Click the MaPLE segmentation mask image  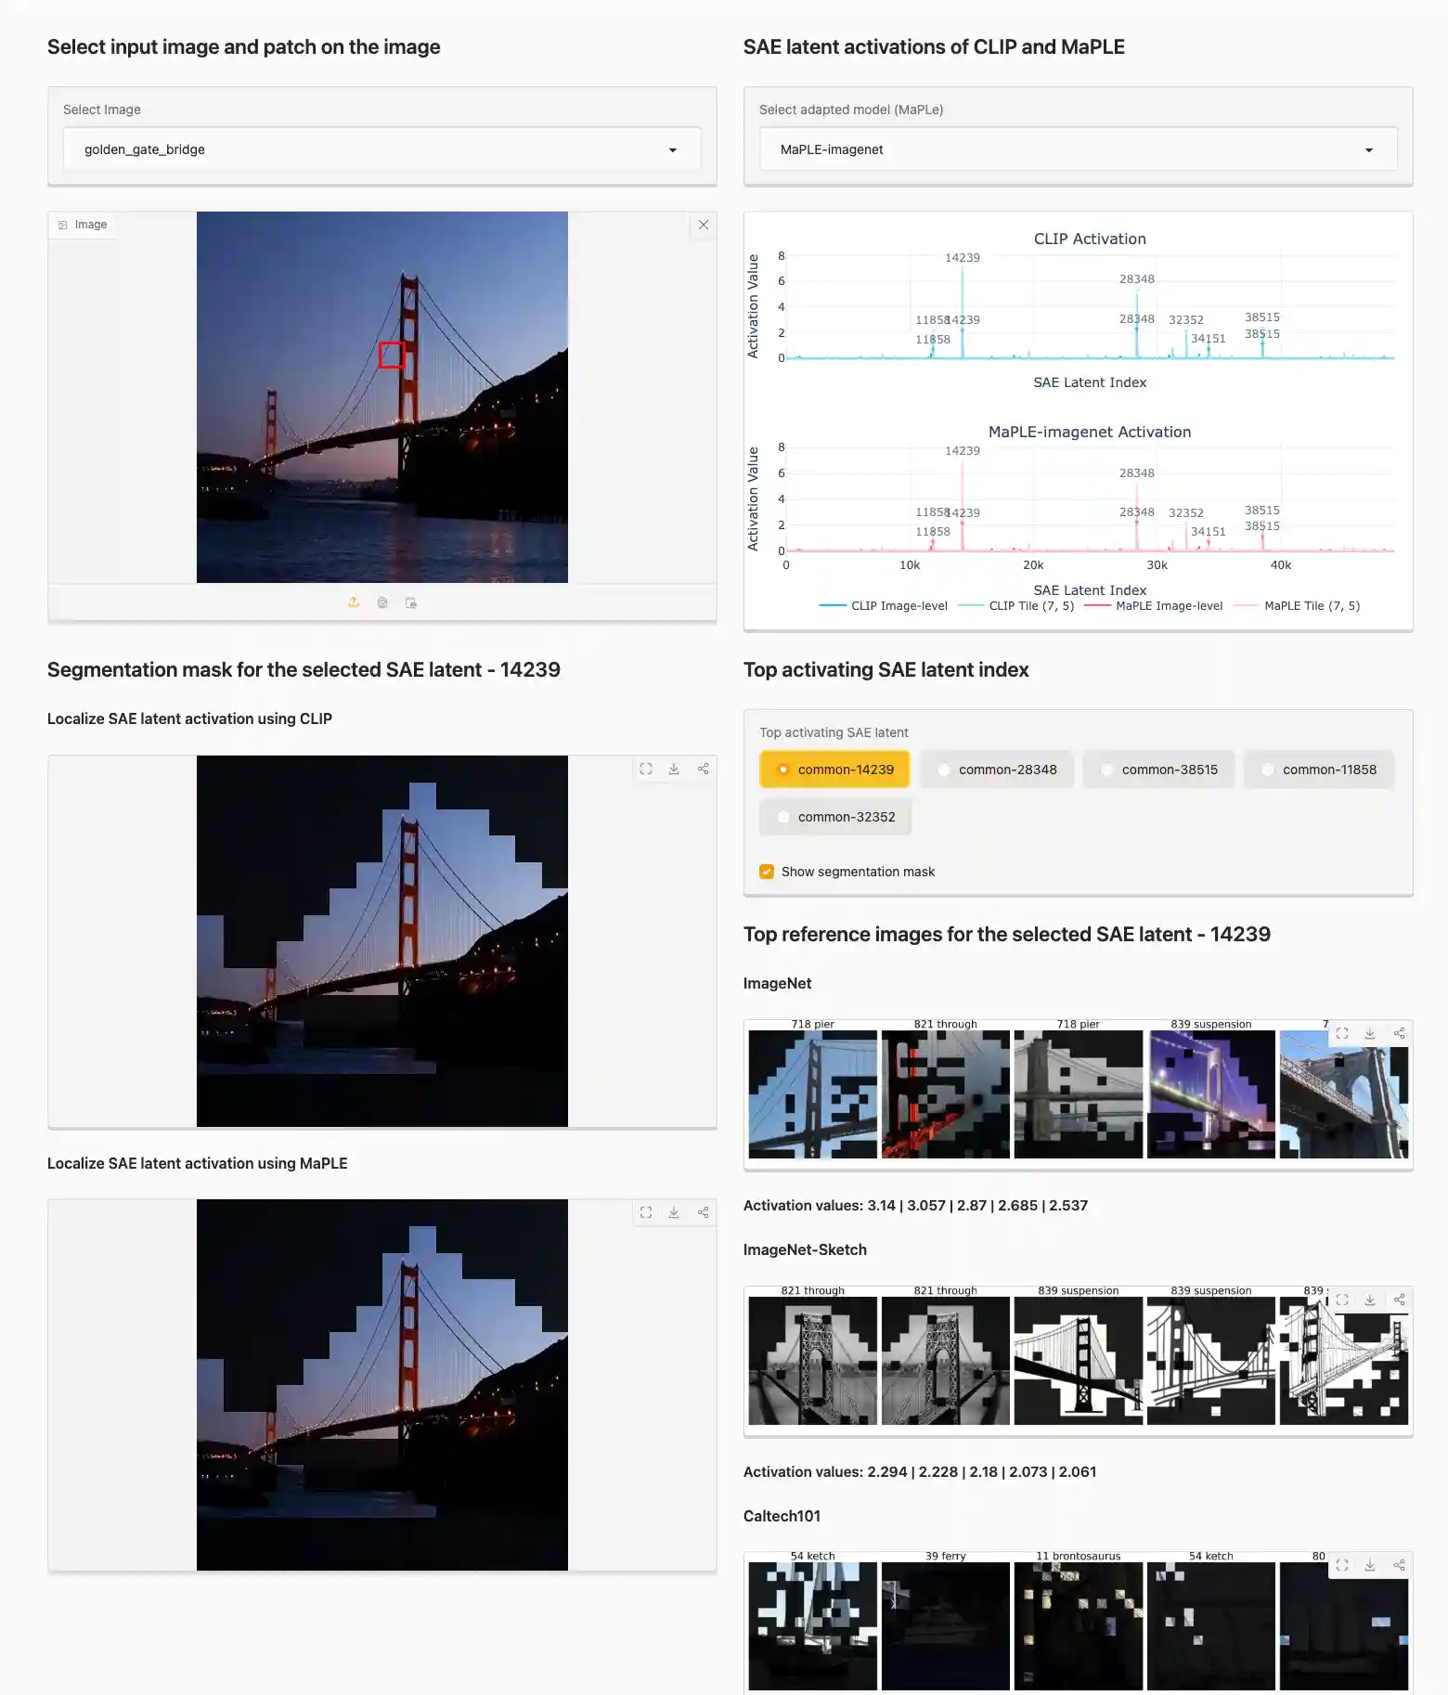382,1385
